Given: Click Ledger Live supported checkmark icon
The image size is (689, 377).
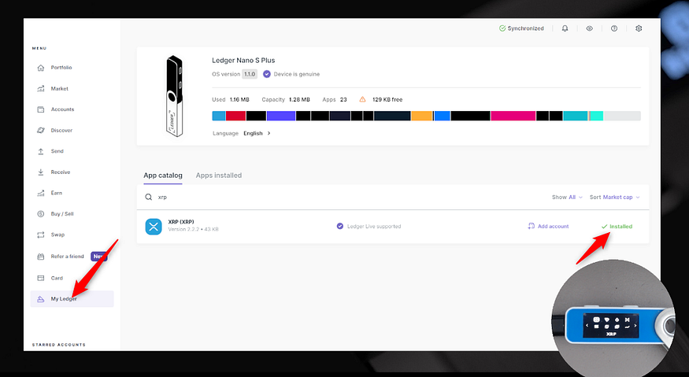Looking at the screenshot, I should click(339, 227).
